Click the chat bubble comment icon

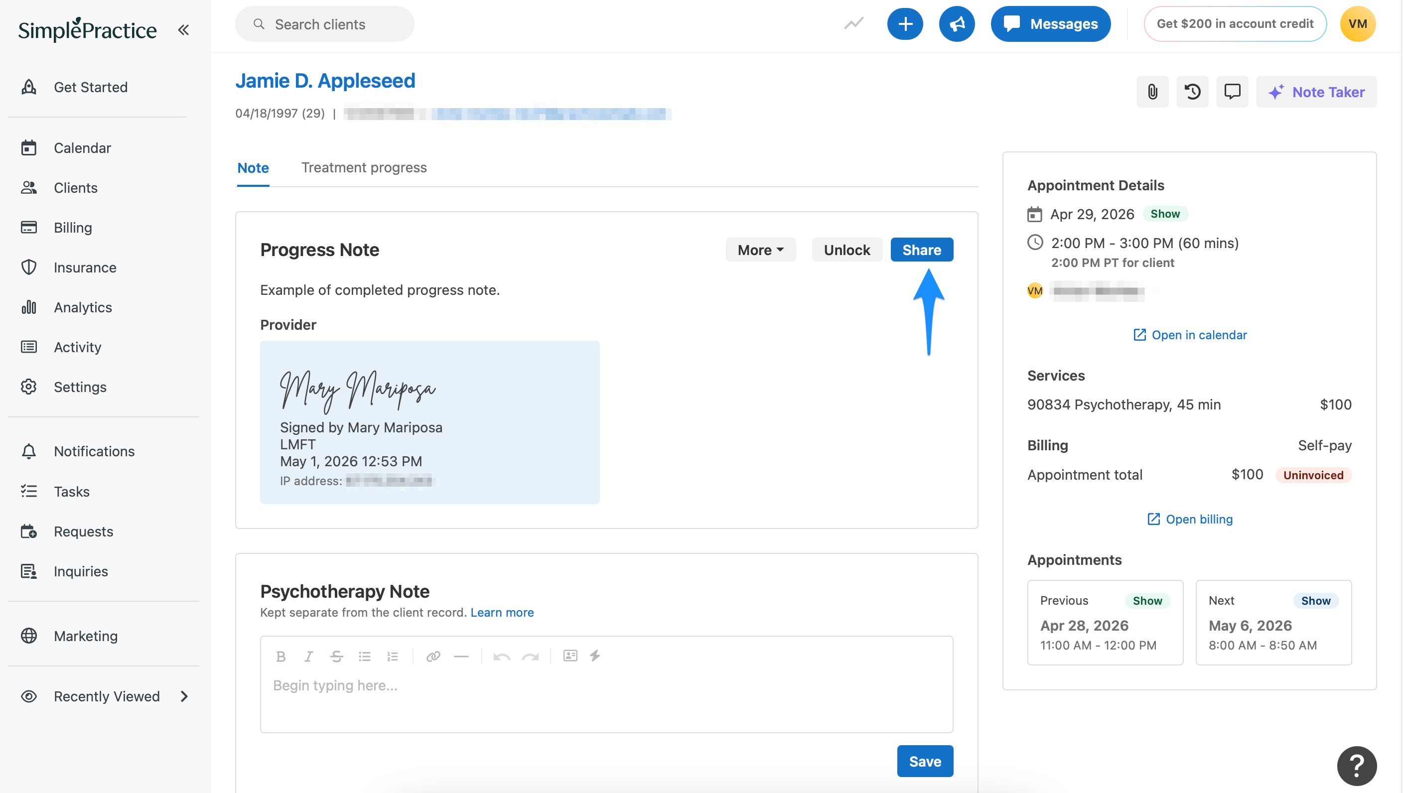pos(1232,92)
